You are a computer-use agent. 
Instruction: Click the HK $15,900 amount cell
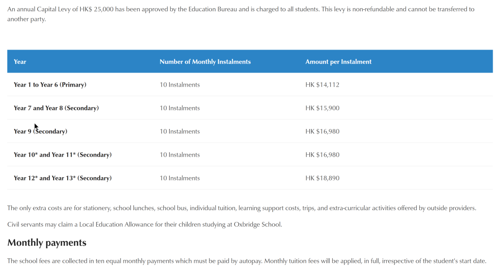click(x=322, y=108)
